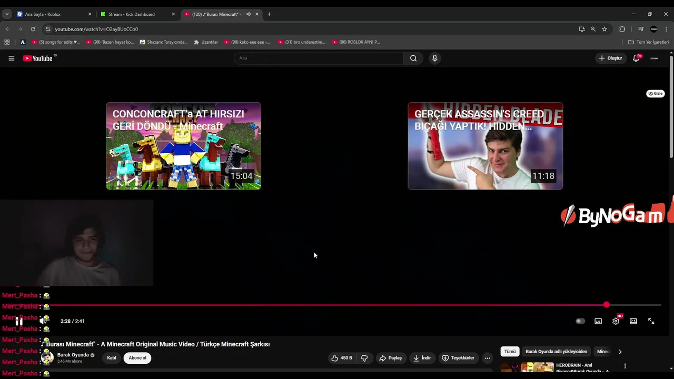Image resolution: width=674 pixels, height=379 pixels.
Task: Click the install app icon in address bar
Action: pos(582,29)
